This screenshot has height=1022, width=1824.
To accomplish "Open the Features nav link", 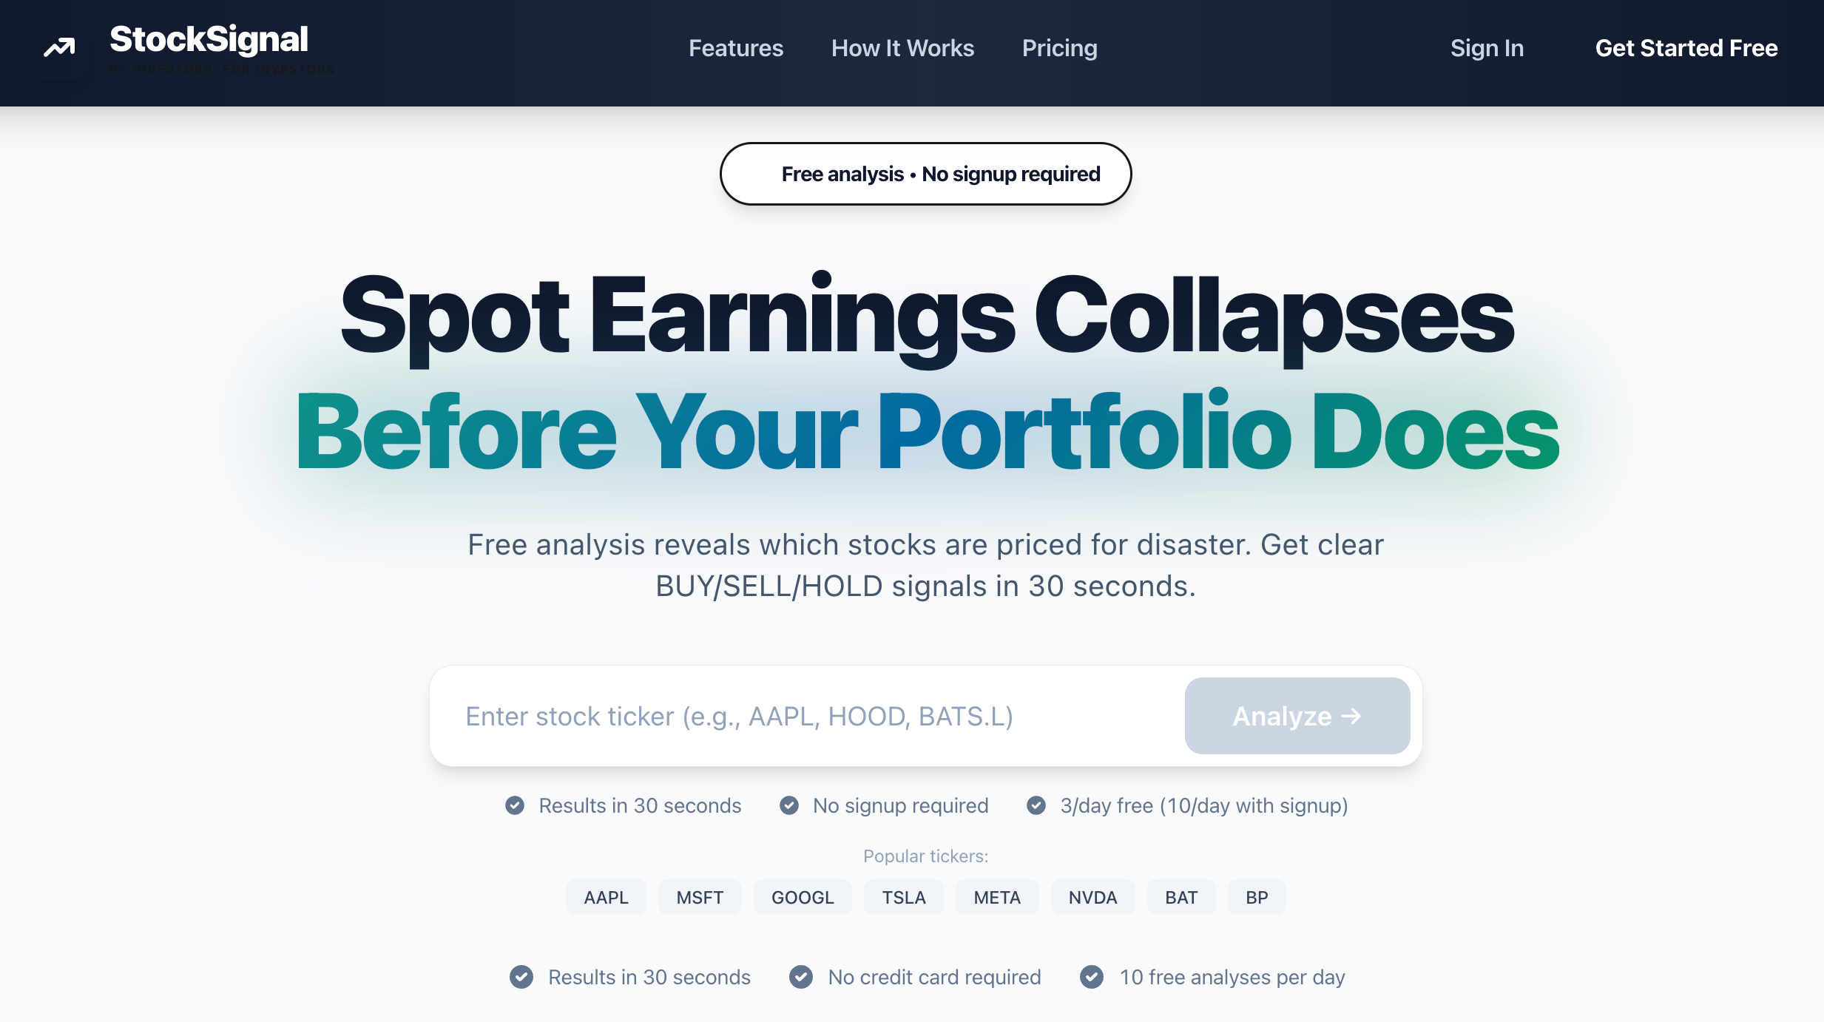I will point(736,48).
